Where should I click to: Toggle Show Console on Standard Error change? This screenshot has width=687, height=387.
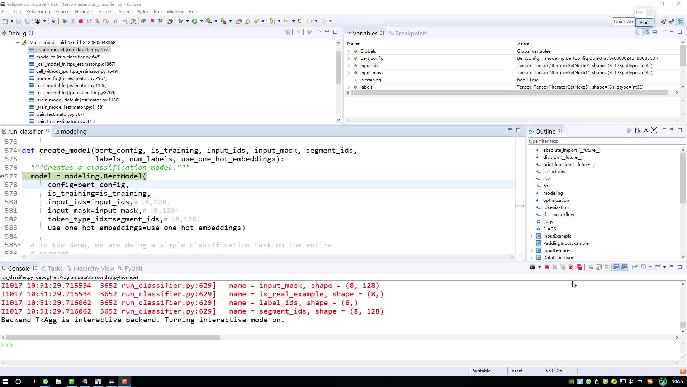pos(624,267)
